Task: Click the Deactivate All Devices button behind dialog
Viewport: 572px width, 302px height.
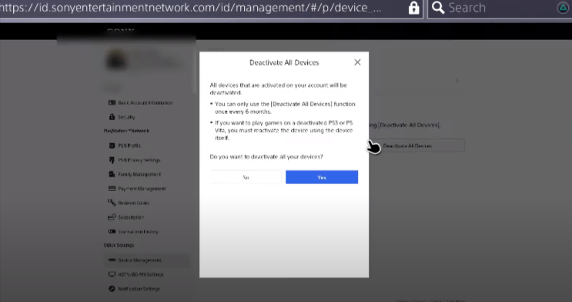Action: pos(416,146)
